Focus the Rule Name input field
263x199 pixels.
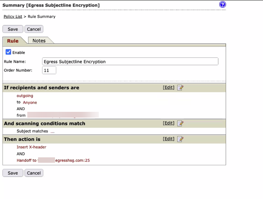coord(130,61)
